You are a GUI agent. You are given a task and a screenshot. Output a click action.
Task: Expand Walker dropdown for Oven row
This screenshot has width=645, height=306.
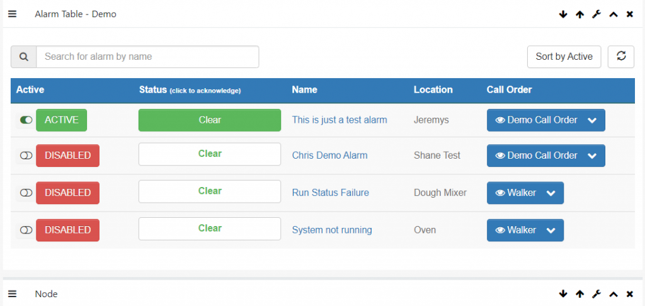coord(551,230)
